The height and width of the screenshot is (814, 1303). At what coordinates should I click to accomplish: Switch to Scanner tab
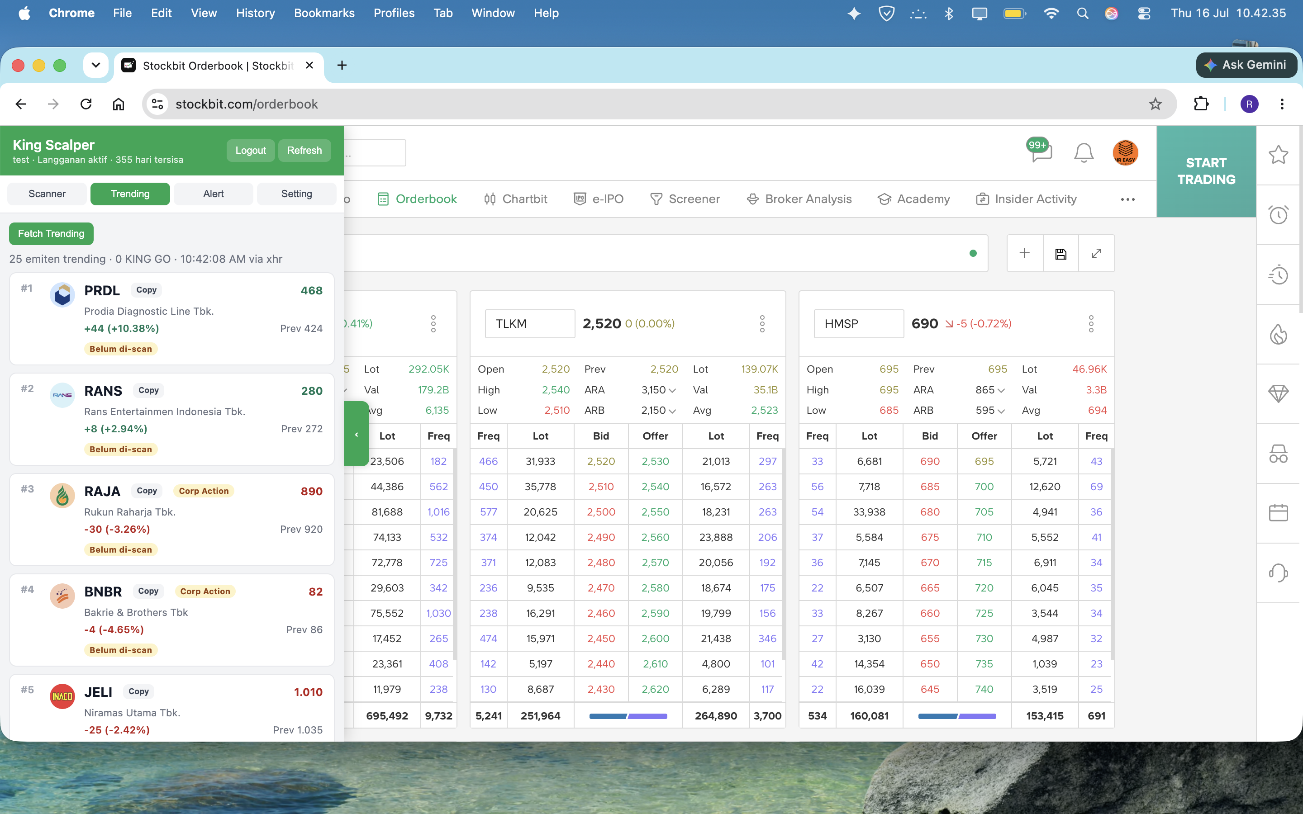tap(47, 194)
